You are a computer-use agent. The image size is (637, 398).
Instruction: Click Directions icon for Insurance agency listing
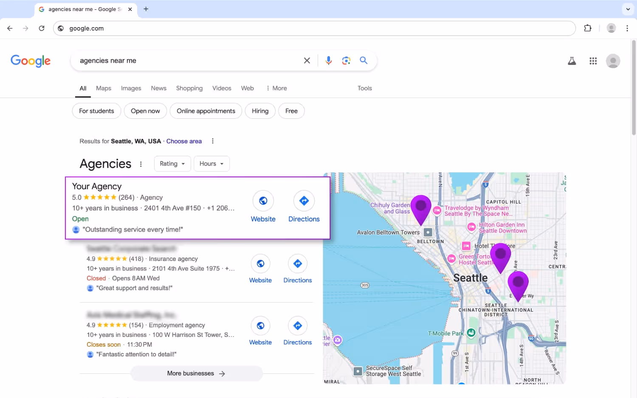pyautogui.click(x=298, y=263)
